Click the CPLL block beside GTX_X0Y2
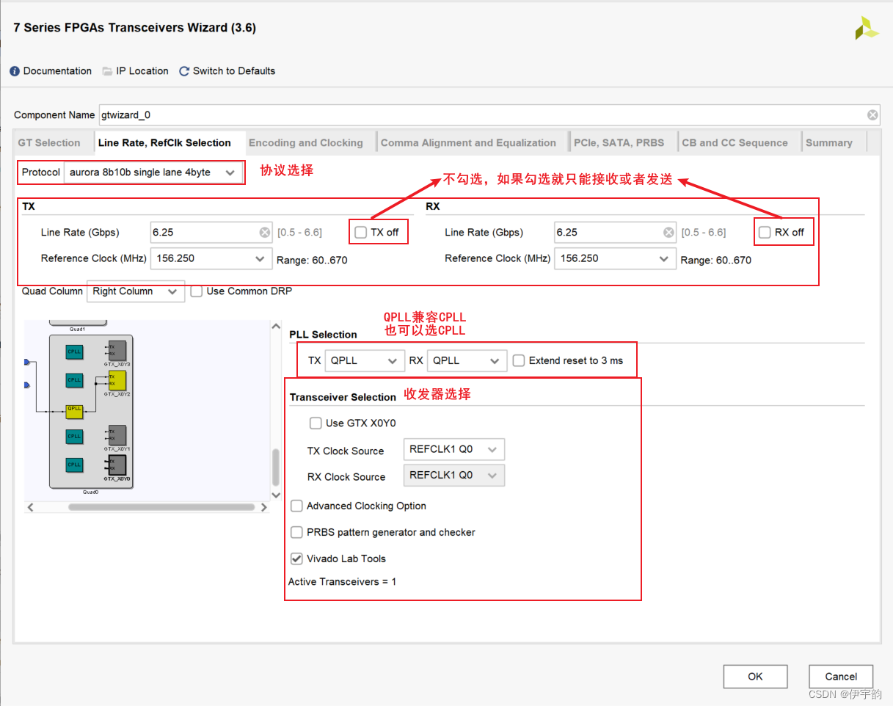This screenshot has width=893, height=706. tap(74, 380)
